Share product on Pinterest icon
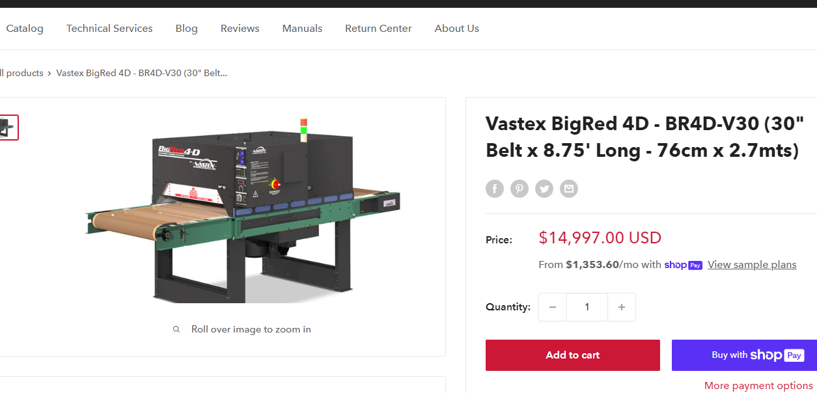Viewport: 817px width, 393px height. (519, 189)
